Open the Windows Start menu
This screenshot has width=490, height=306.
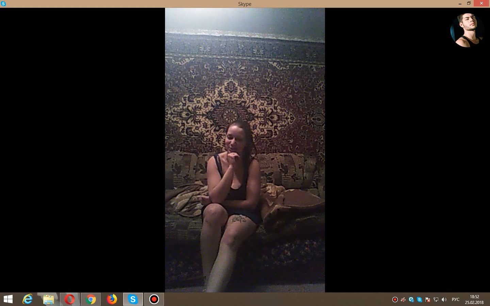tap(8, 299)
